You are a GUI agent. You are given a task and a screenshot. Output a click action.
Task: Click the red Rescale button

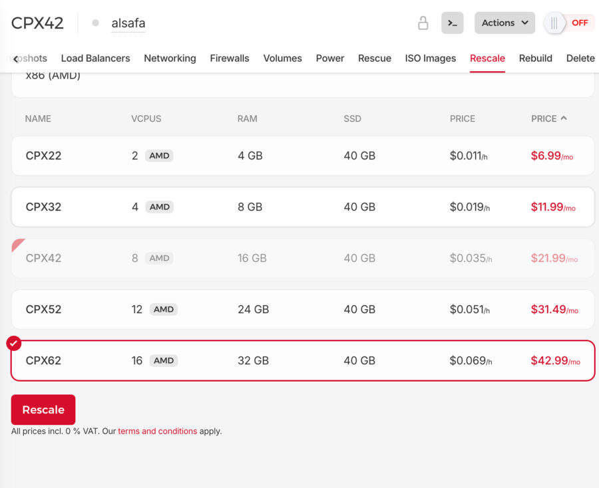(x=43, y=410)
